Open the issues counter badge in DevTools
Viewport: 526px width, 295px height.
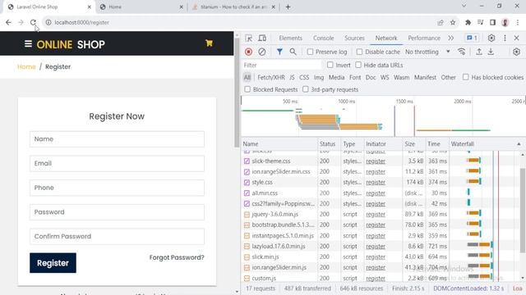(473, 39)
